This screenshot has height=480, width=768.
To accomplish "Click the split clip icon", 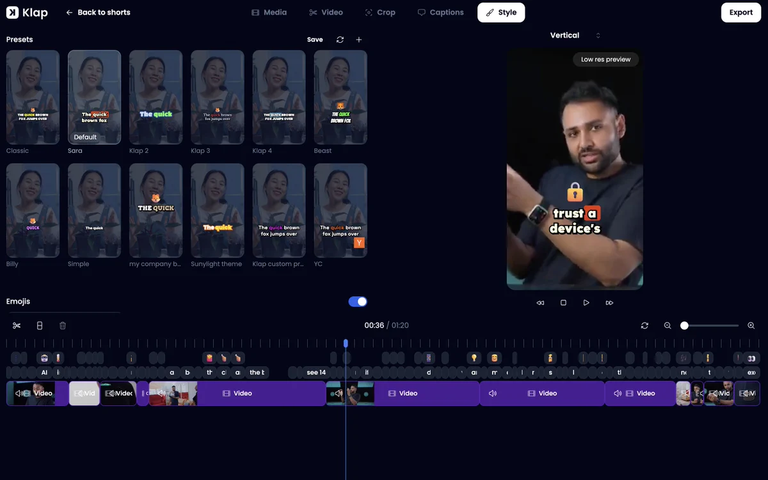I will tap(40, 325).
